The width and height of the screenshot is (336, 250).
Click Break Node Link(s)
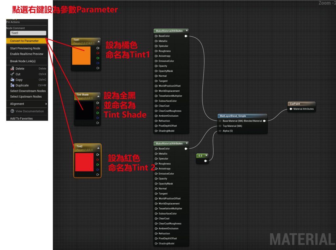pos(23,61)
